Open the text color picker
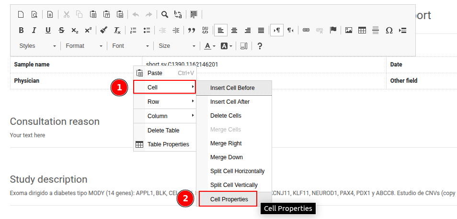The height and width of the screenshot is (219, 457). (x=209, y=46)
